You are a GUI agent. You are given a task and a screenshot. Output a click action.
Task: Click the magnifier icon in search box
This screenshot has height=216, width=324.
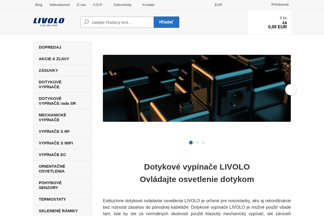coord(86,22)
